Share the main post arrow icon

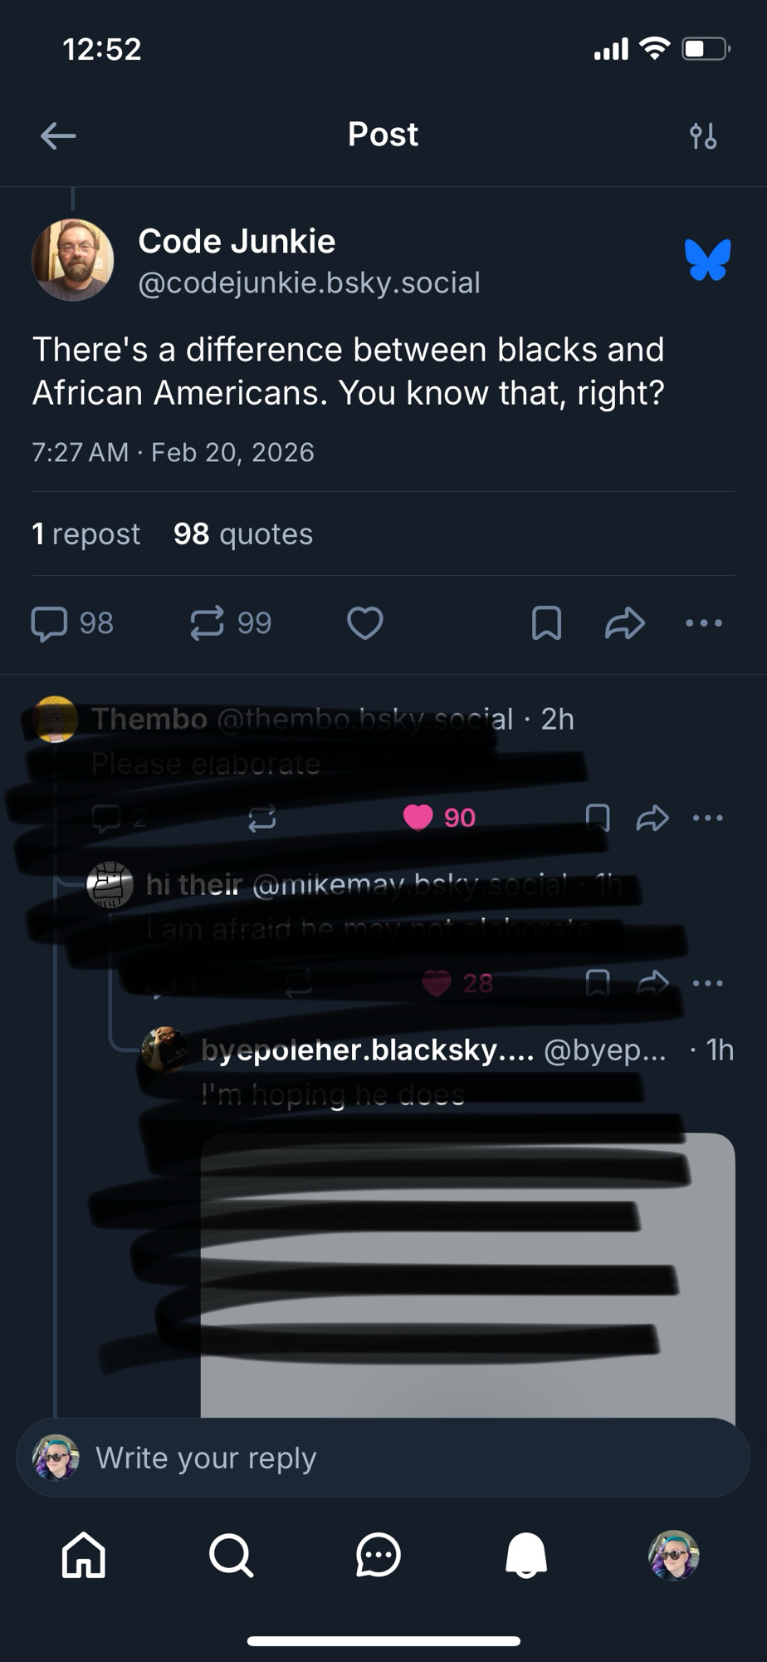pos(625,623)
